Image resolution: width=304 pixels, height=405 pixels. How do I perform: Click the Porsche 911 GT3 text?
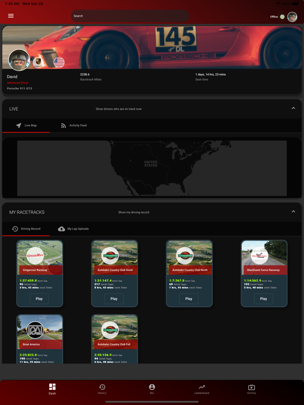coord(20,89)
